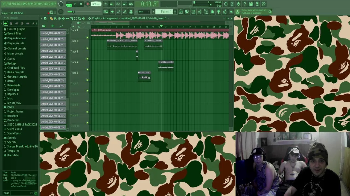350x196 pixels.
Task: Click the download update icon
Action: pos(237,12)
